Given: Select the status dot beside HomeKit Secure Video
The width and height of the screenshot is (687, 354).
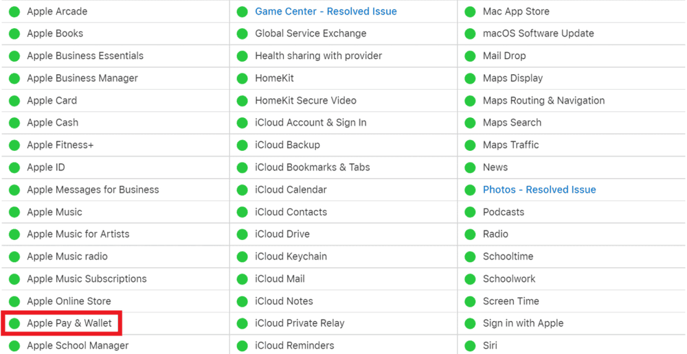Looking at the screenshot, I should point(243,101).
